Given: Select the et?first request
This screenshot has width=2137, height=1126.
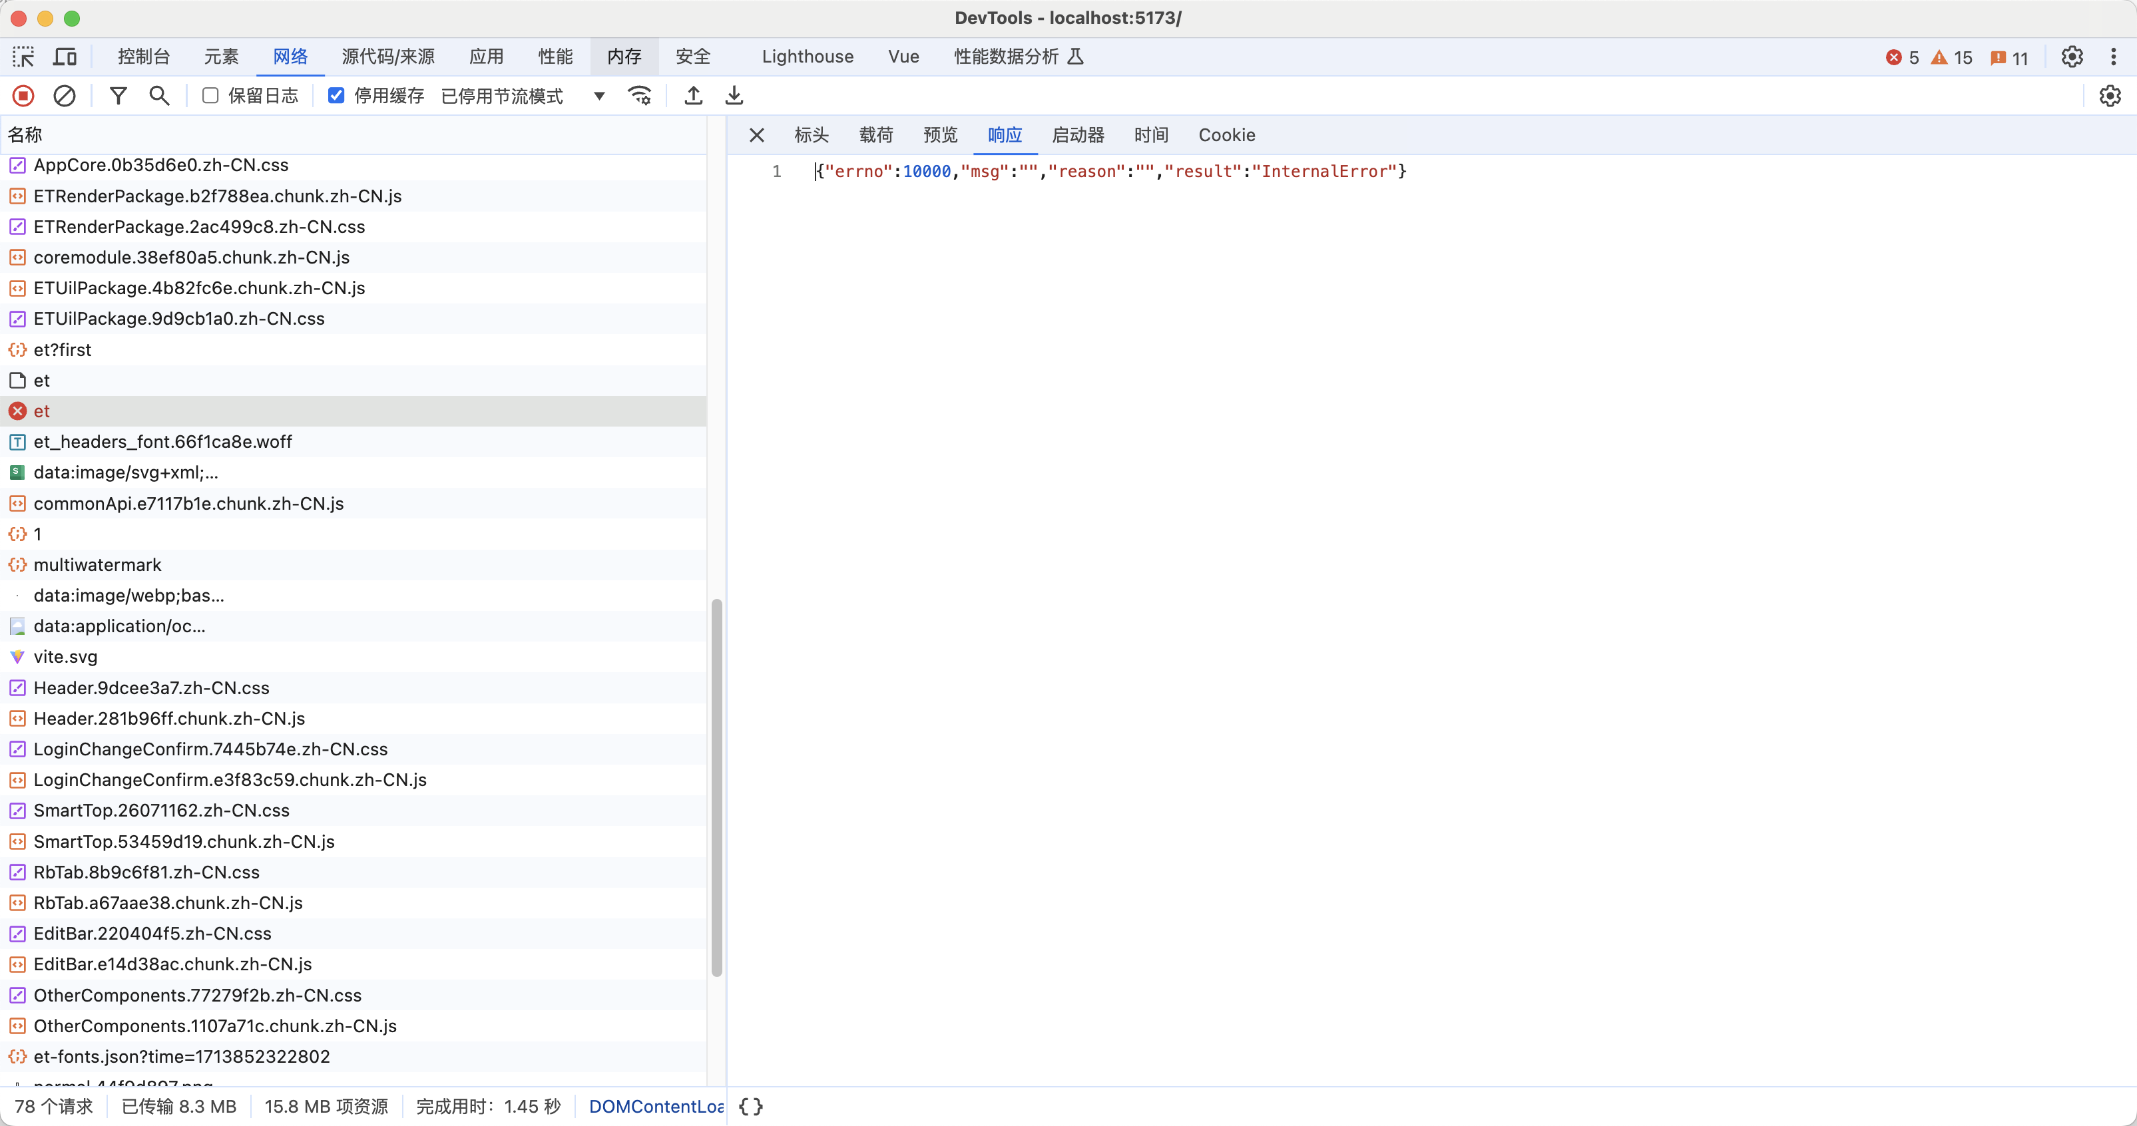Looking at the screenshot, I should (x=354, y=350).
